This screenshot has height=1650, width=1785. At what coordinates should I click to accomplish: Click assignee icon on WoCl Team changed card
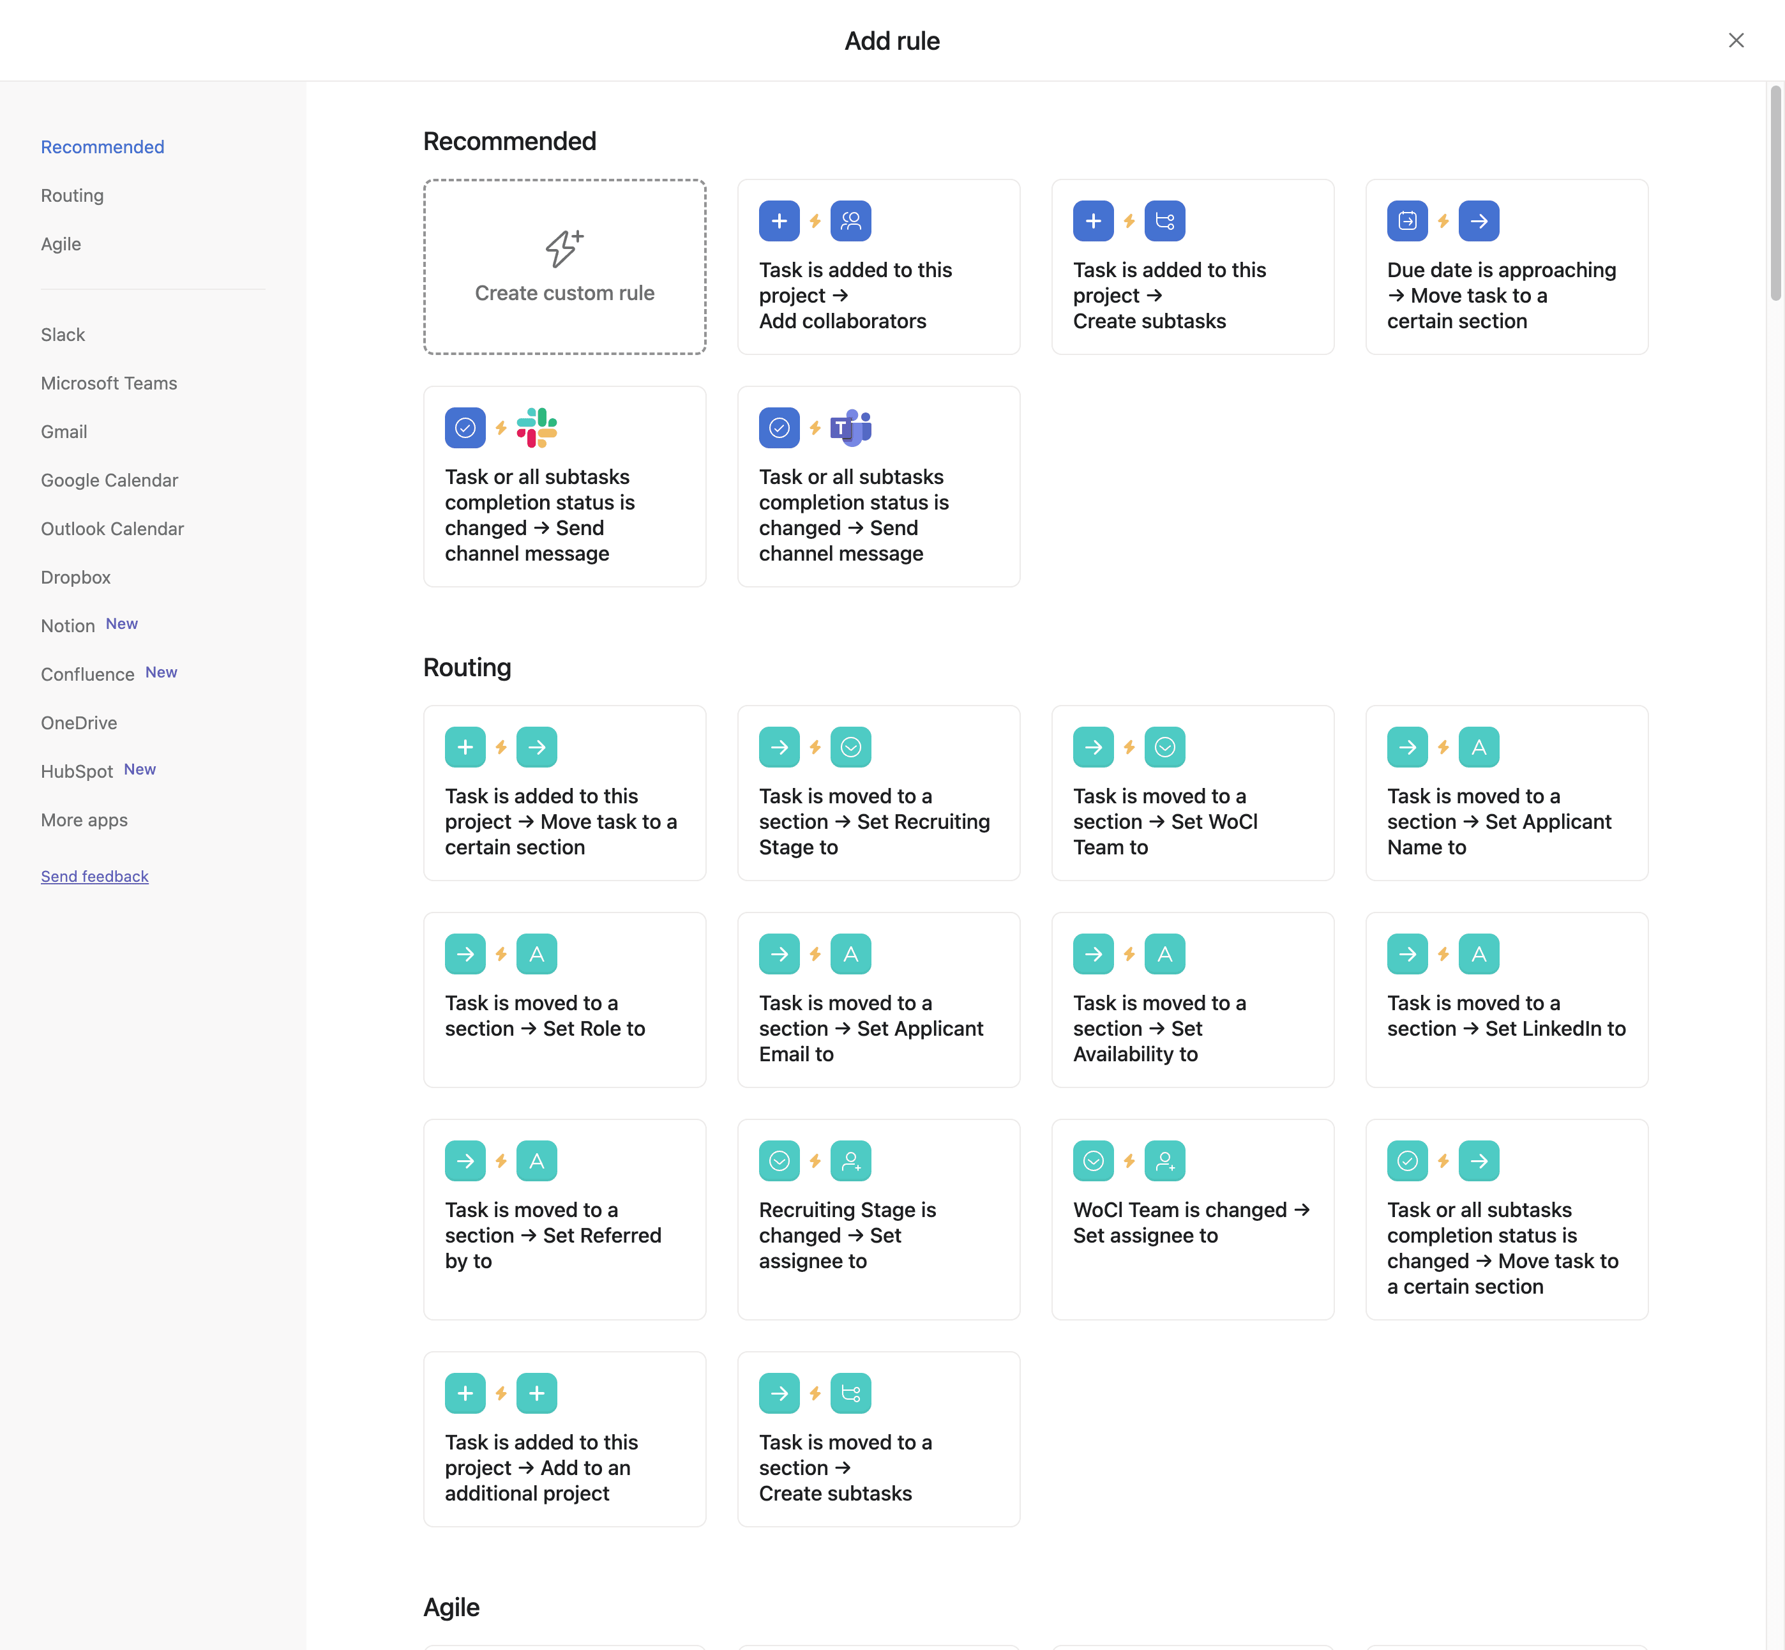click(1164, 1162)
